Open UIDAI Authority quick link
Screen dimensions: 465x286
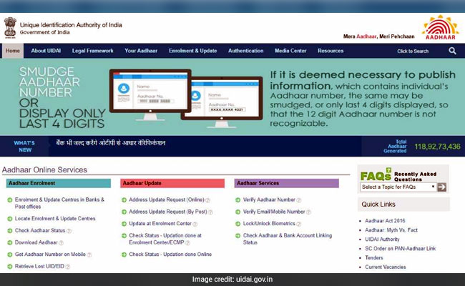[382, 240]
